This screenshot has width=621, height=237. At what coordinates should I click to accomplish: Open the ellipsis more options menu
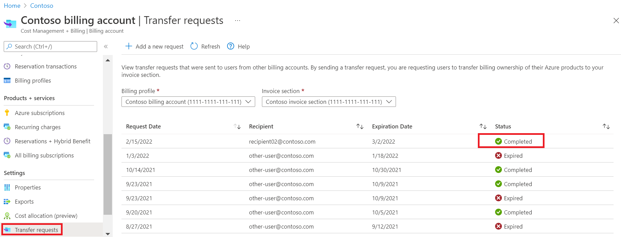238,21
